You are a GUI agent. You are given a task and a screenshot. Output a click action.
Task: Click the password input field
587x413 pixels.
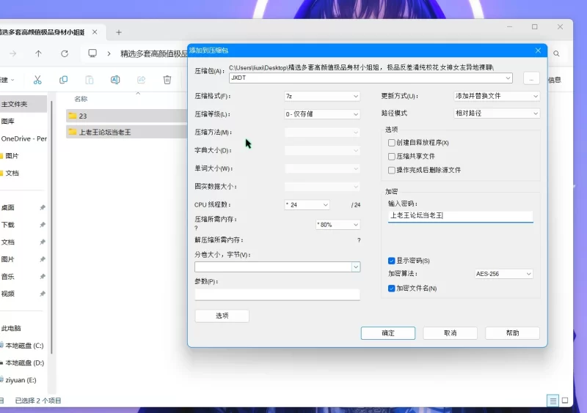click(460, 216)
